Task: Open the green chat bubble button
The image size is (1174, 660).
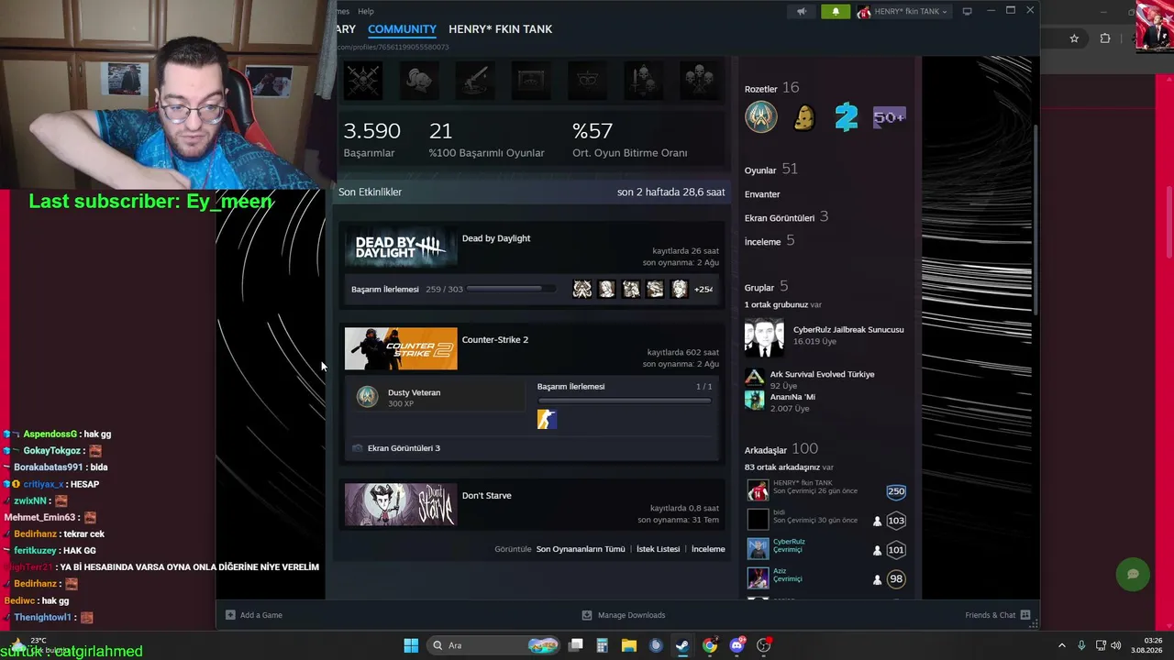Action: [1133, 574]
